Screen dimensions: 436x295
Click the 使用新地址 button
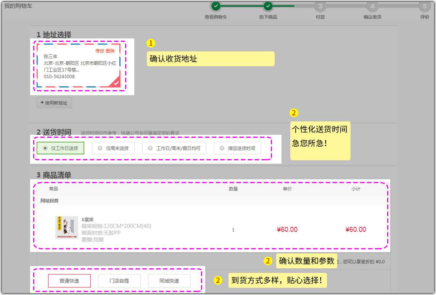tap(54, 103)
